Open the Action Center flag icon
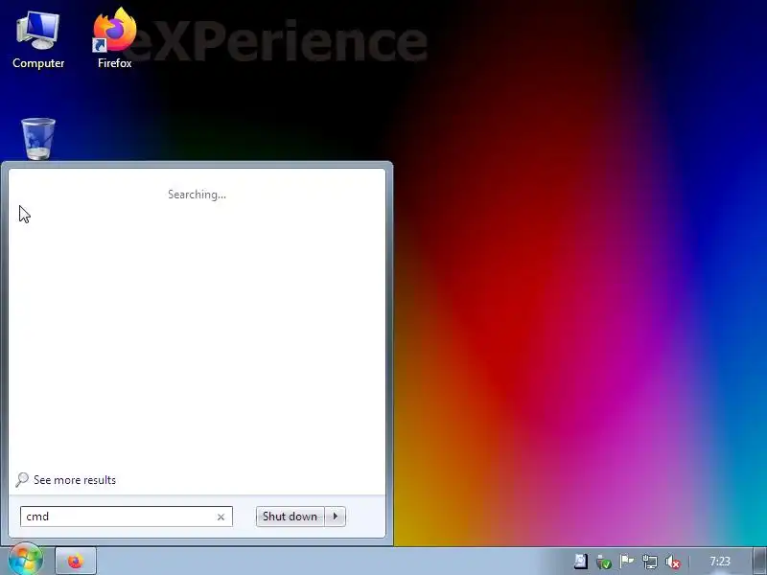This screenshot has height=575, width=767. (x=627, y=562)
